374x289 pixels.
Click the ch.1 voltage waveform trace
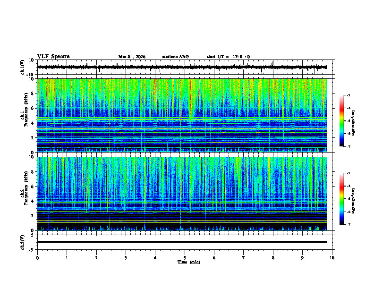tap(182, 67)
